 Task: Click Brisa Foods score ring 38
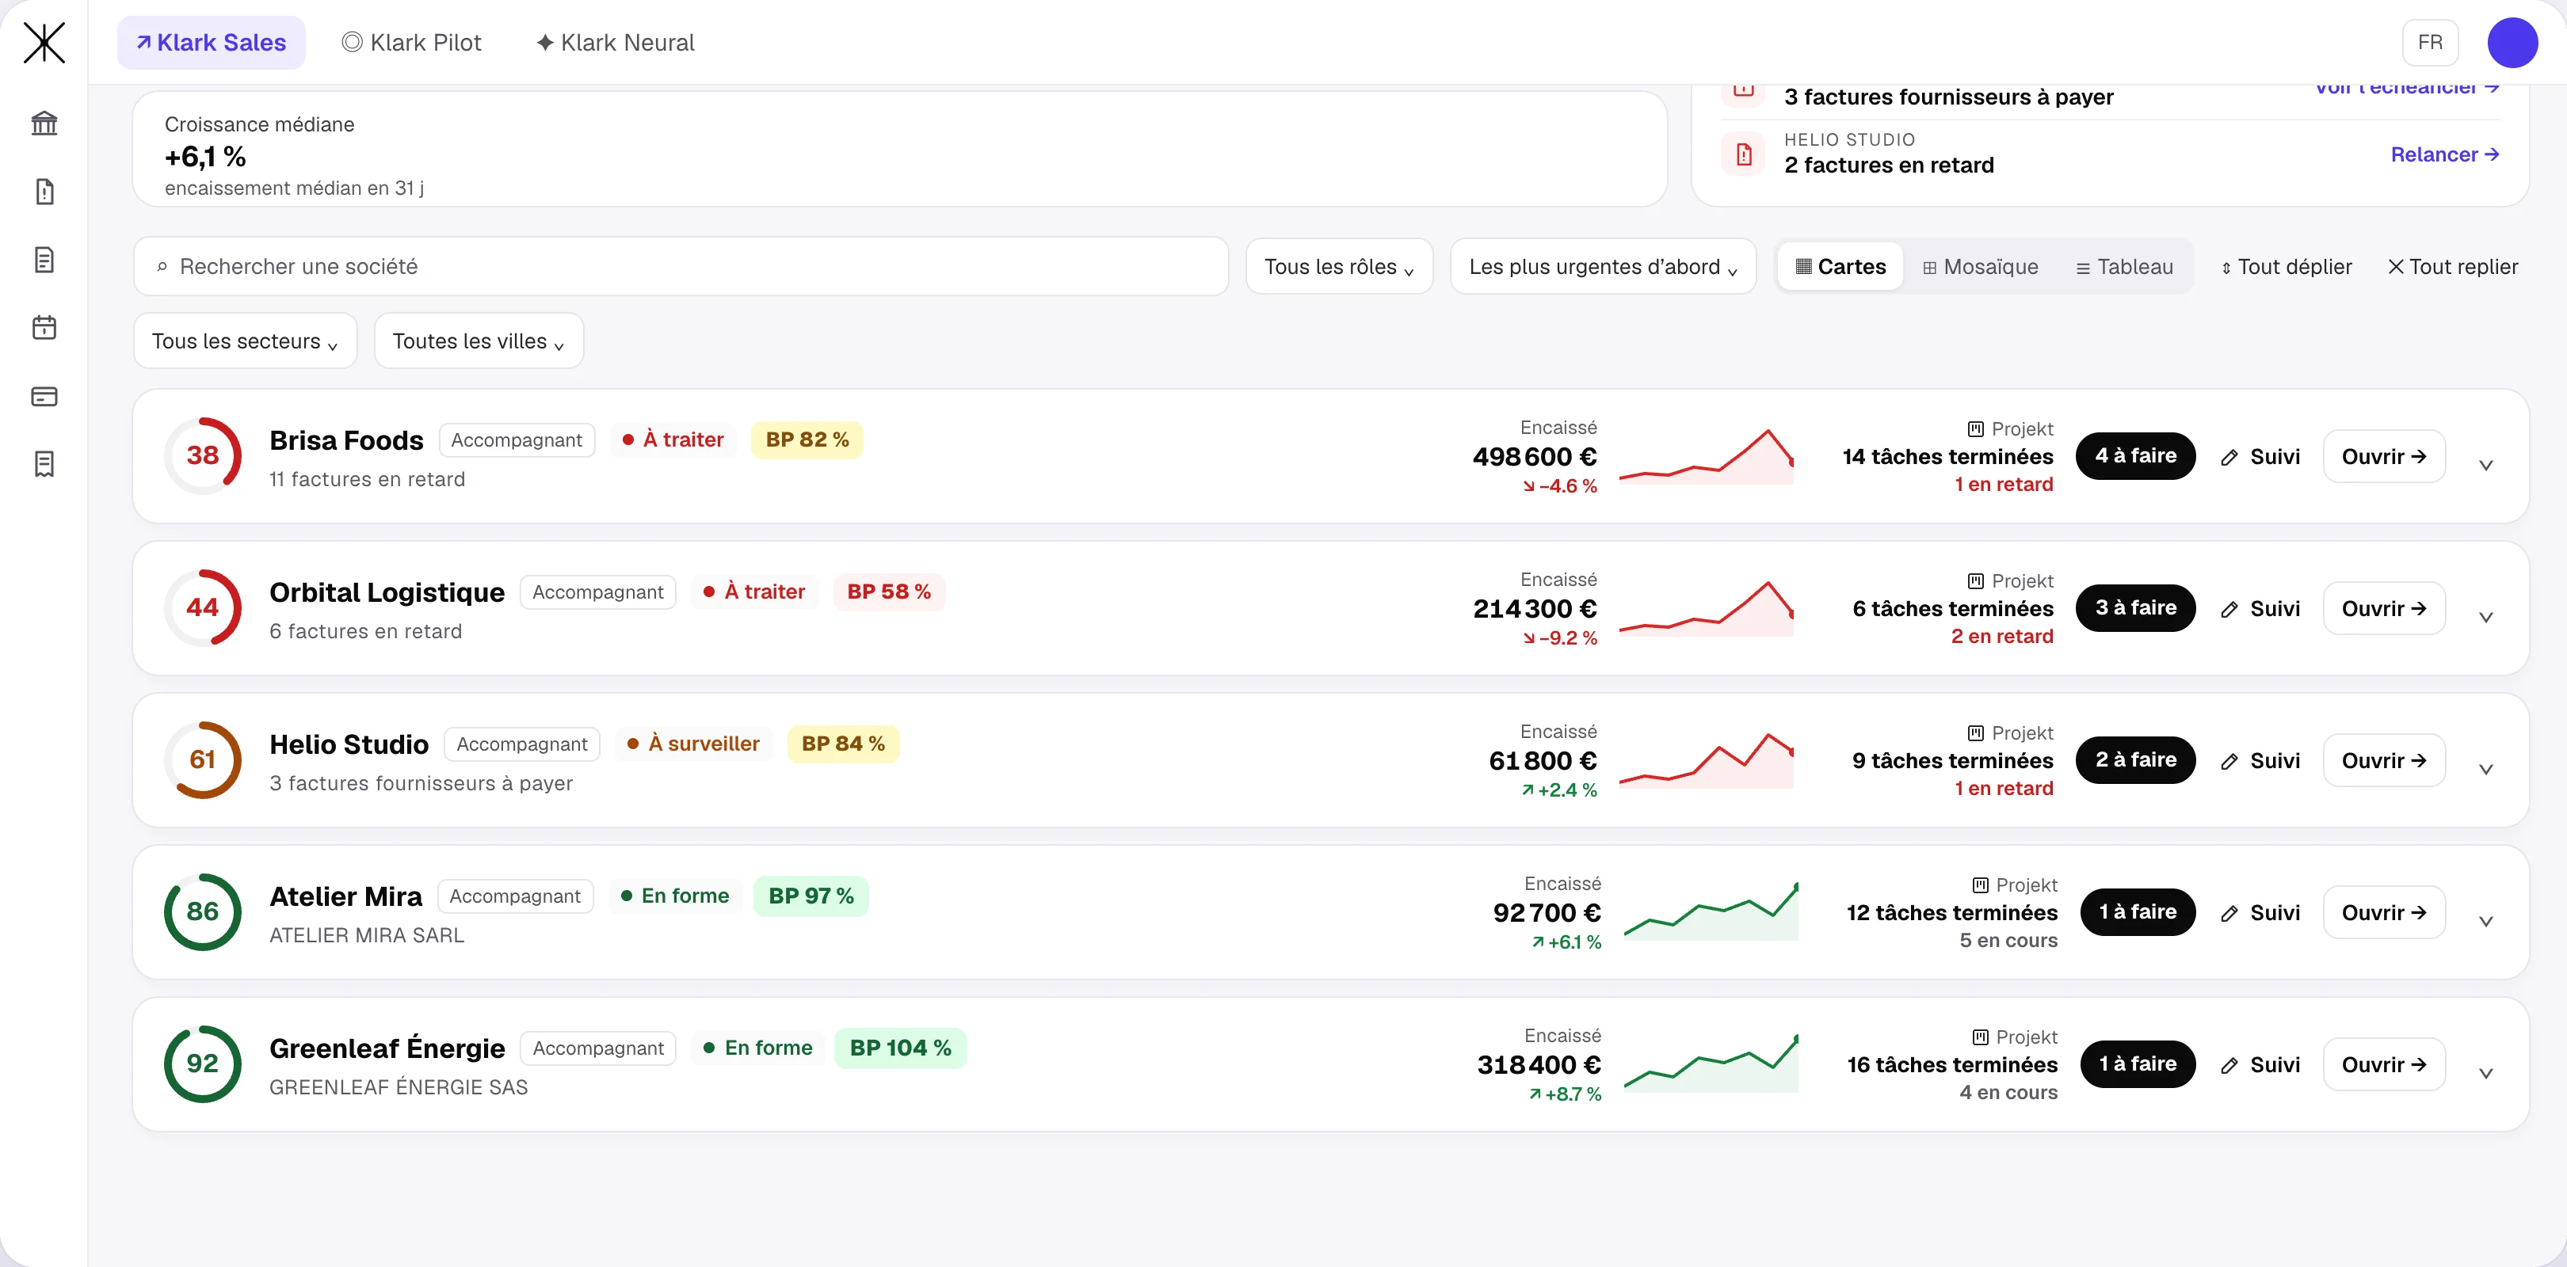click(x=202, y=455)
